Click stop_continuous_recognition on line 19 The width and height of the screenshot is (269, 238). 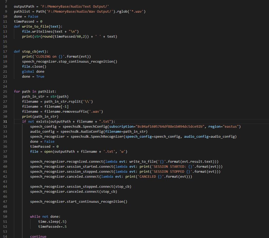tap(86, 61)
